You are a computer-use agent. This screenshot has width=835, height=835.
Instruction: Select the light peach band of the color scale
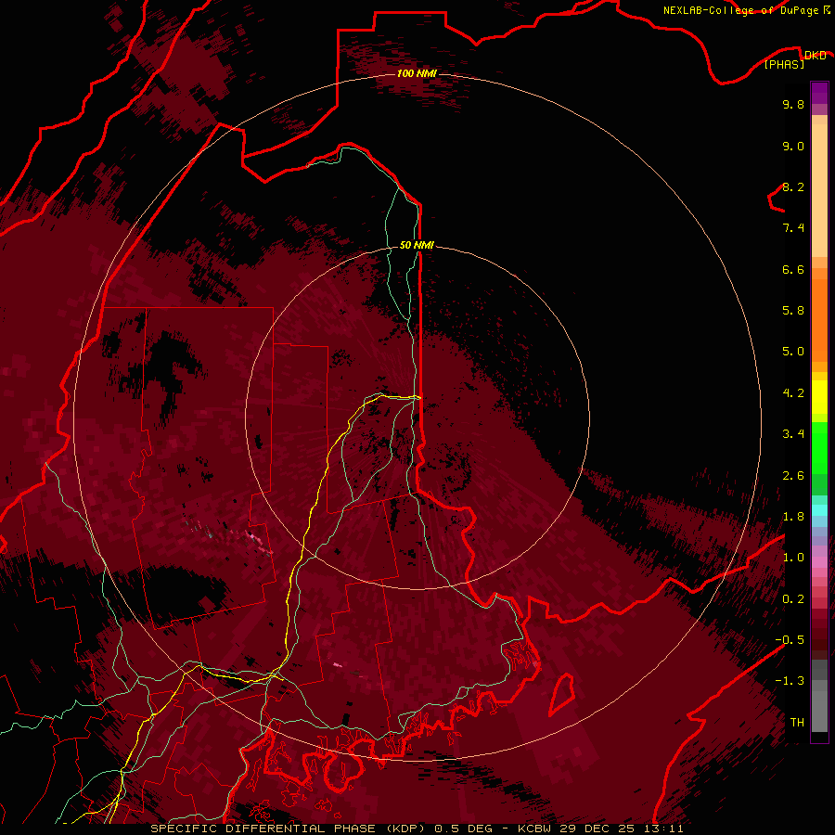coord(819,190)
